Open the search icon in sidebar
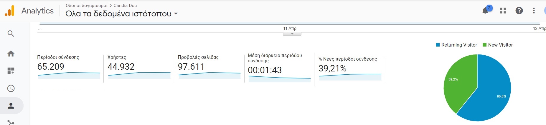Viewport: 546px width, 125px height. tap(11, 34)
